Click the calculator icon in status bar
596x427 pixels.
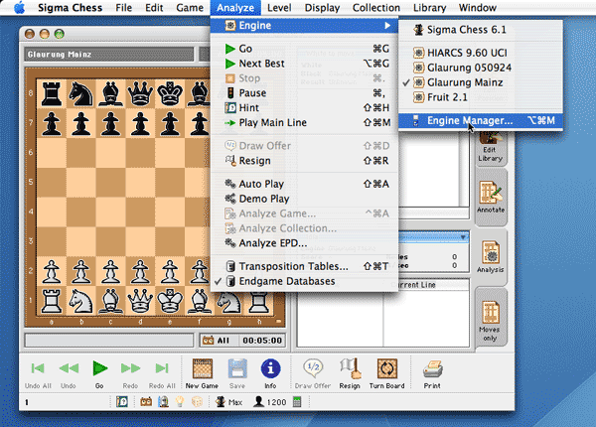(x=297, y=401)
